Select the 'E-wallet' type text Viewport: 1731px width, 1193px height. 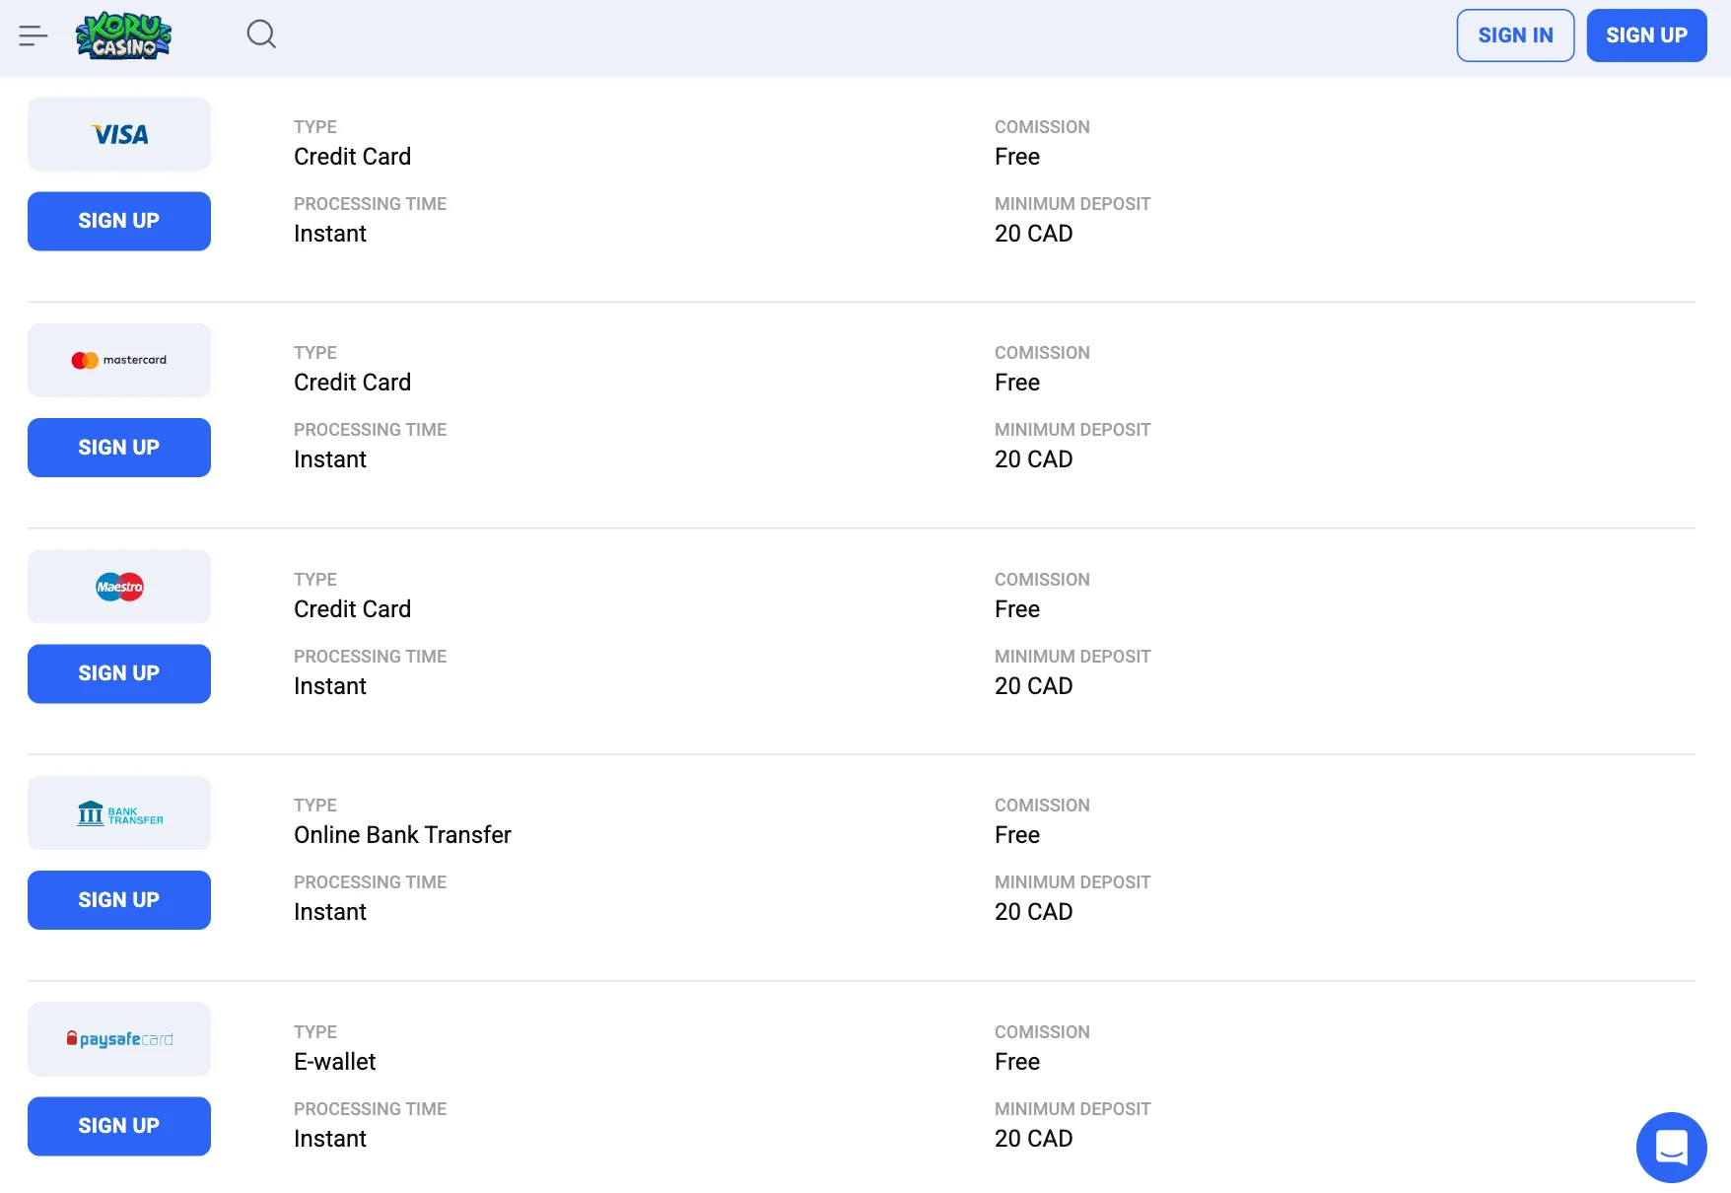click(335, 1062)
